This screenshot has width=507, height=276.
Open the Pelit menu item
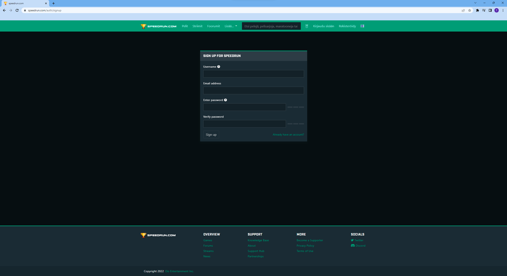185,26
